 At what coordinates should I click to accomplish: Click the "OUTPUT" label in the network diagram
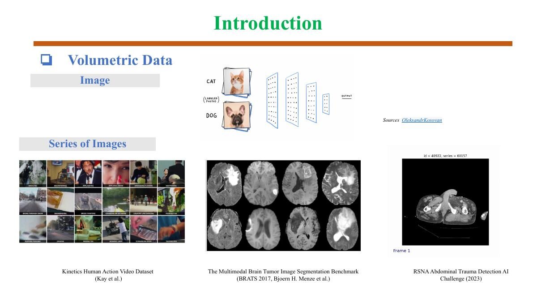pos(346,96)
